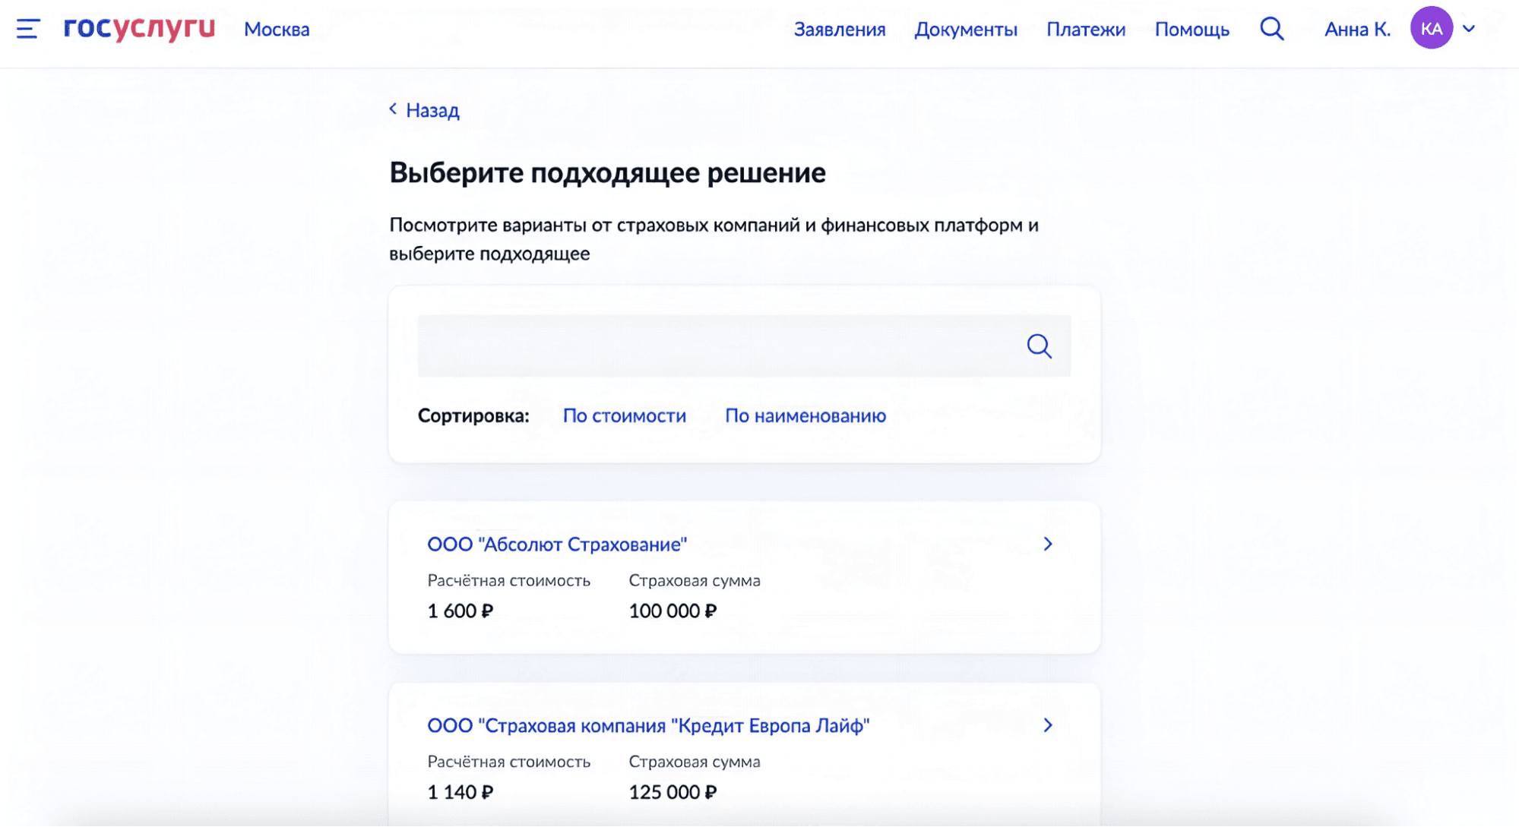The image size is (1519, 827).
Task: Click the Сортировка: label
Action: click(473, 416)
